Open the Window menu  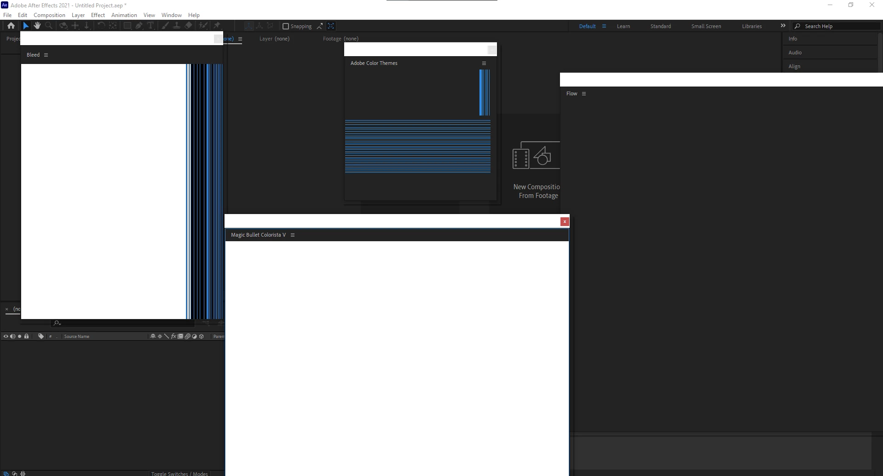pos(172,15)
